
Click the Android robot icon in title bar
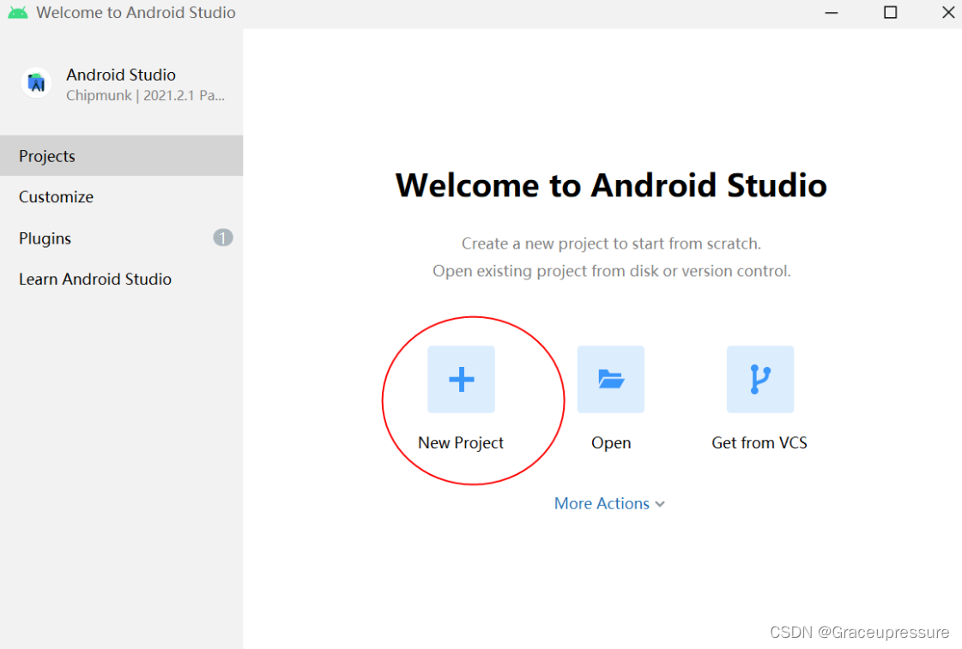18,12
